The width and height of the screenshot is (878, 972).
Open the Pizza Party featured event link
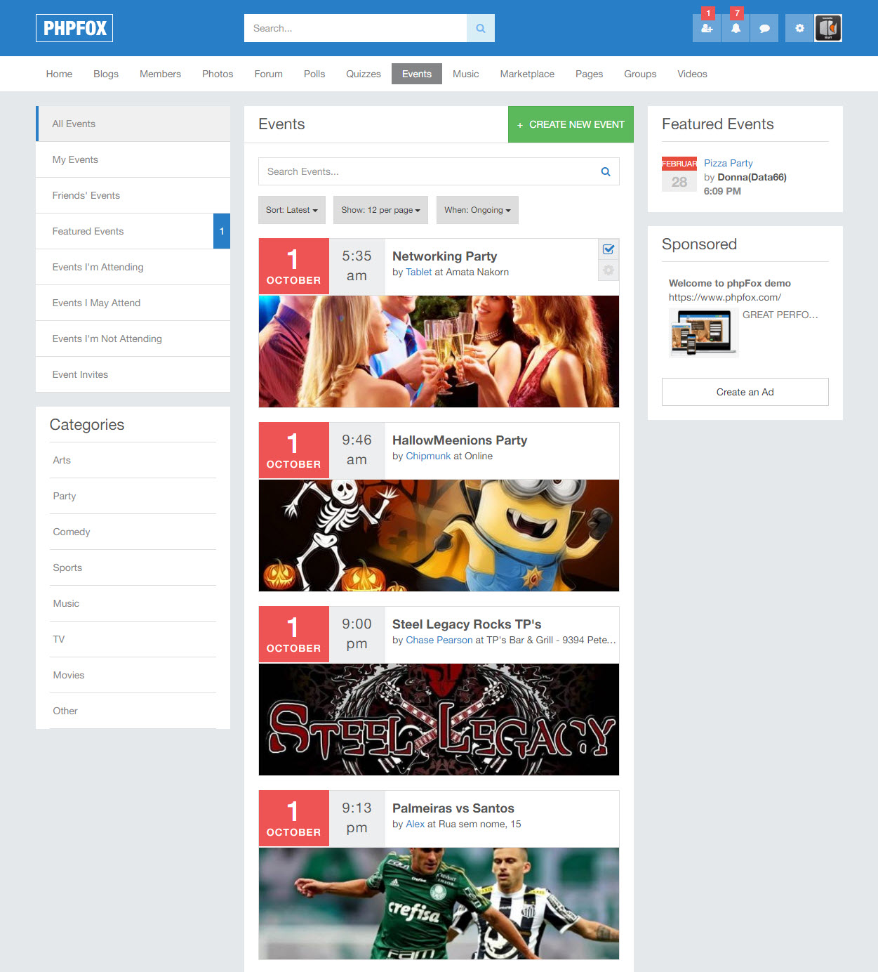tap(728, 163)
